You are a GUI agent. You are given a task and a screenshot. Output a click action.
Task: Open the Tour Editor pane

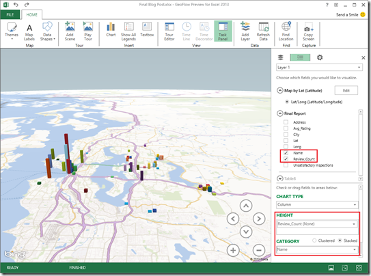[169, 31]
